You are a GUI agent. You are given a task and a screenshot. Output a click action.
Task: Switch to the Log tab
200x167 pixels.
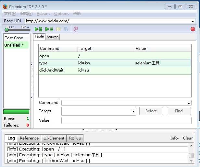[x=11, y=138]
